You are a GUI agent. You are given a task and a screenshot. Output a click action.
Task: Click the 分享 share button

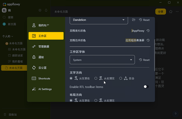(x=161, y=11)
